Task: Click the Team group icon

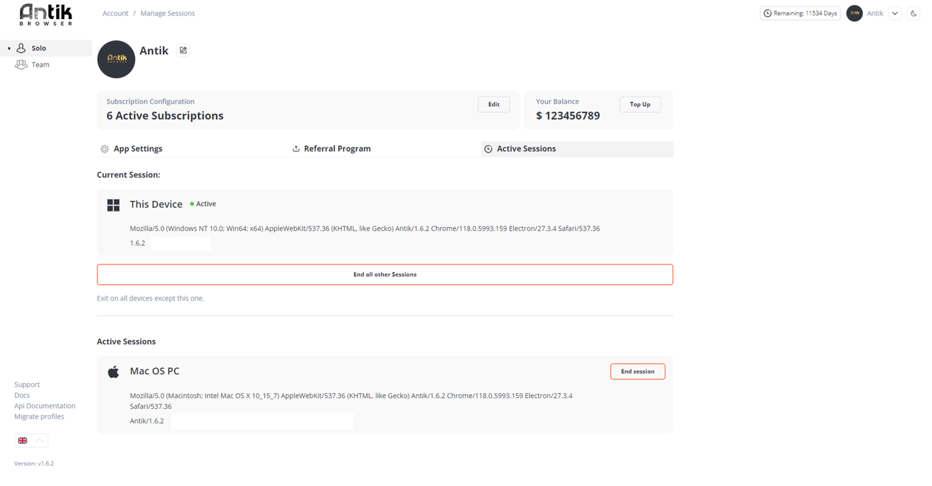Action: coord(21,65)
